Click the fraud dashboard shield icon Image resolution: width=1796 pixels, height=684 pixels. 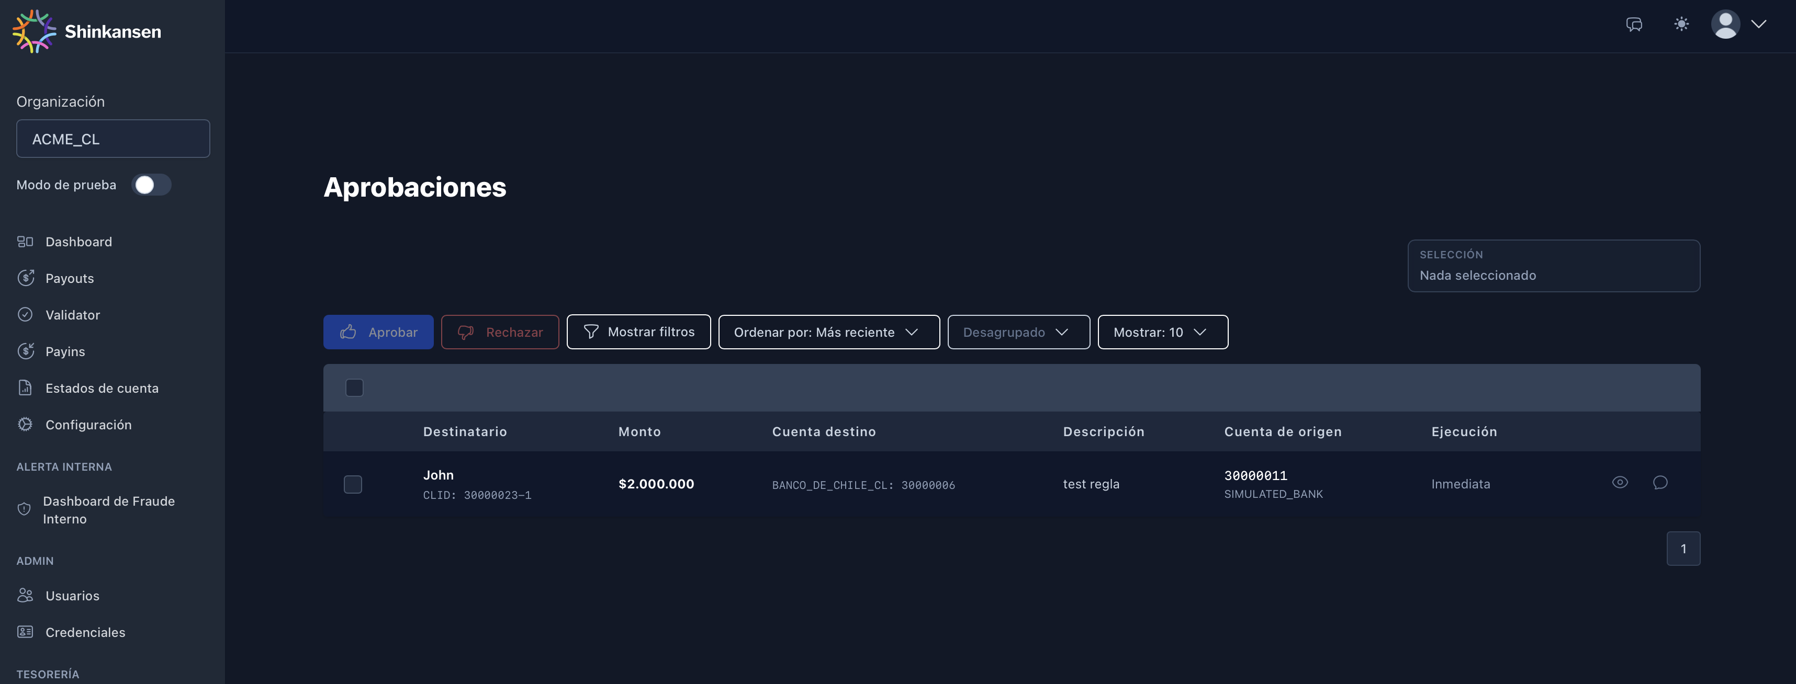click(x=24, y=509)
